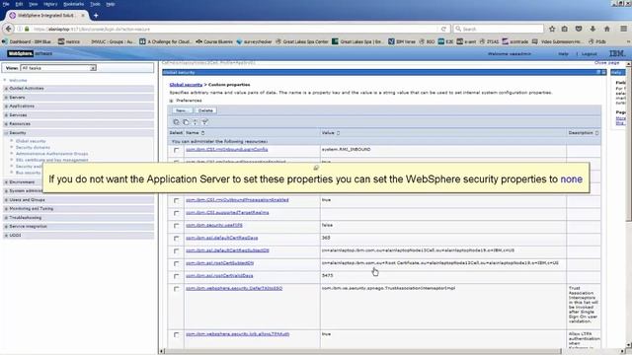Check the DeferTAItoSSO row checkbox
632x355 pixels.
coord(176,289)
